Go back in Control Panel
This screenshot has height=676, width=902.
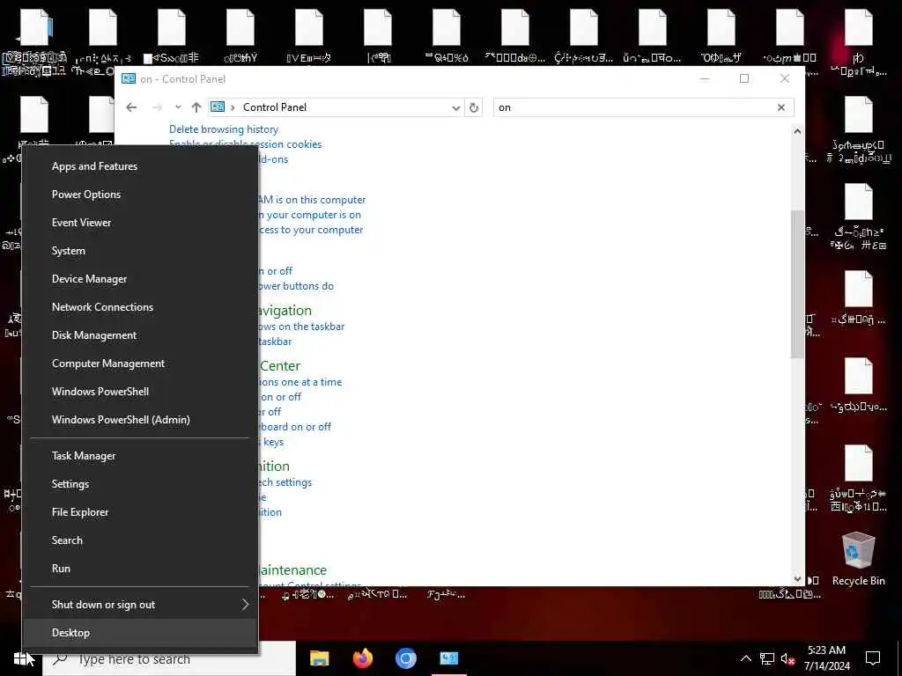131,107
